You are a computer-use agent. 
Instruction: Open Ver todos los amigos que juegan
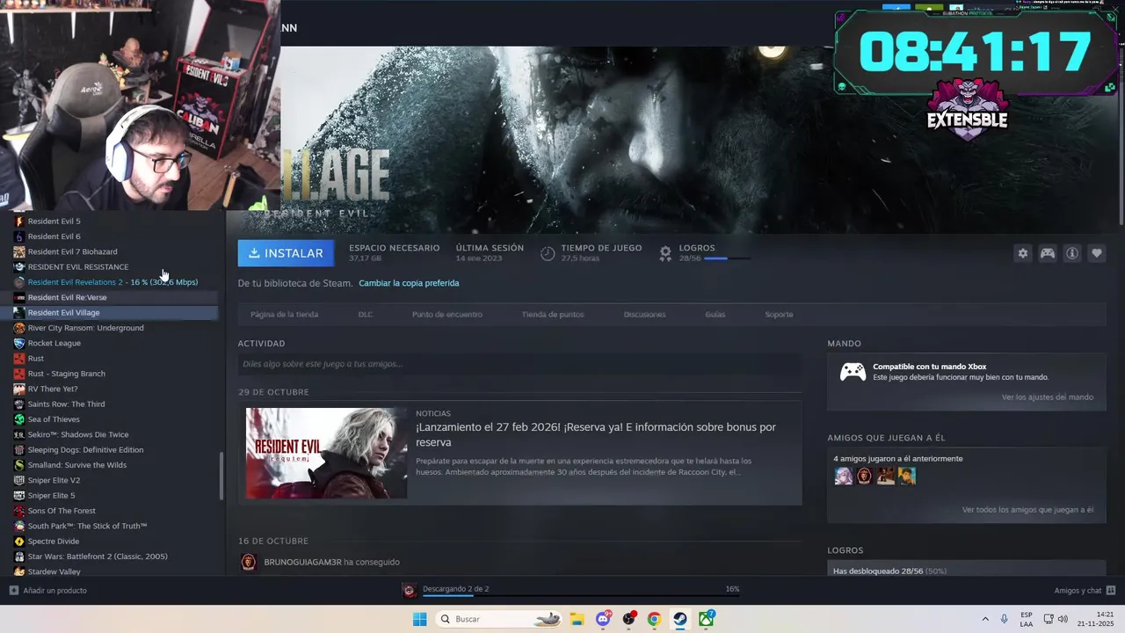[1027, 510]
